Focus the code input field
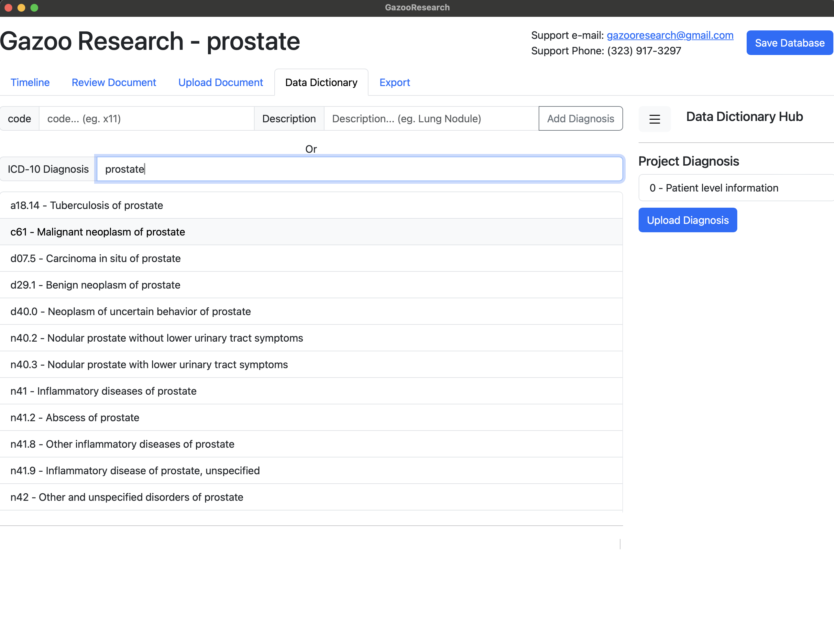Image resolution: width=834 pixels, height=625 pixels. click(146, 119)
